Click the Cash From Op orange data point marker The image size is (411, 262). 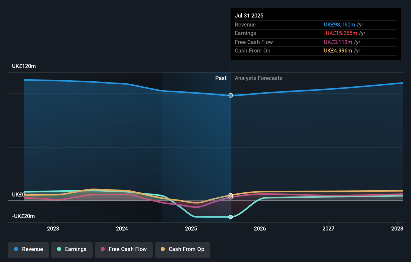pos(231,195)
